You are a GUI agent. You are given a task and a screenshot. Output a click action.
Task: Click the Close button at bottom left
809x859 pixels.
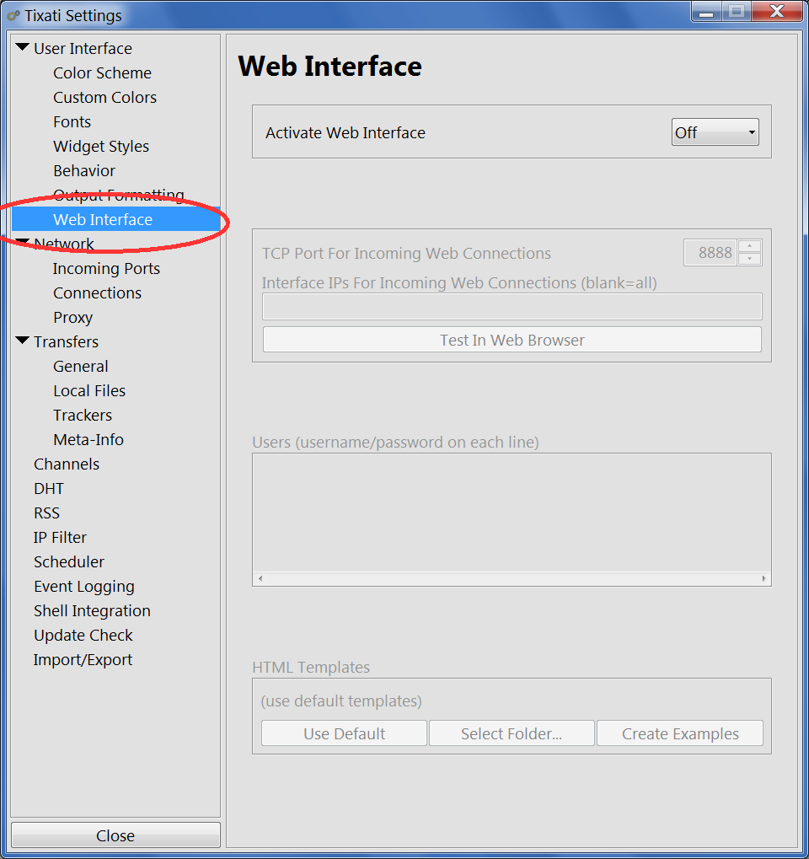click(115, 835)
